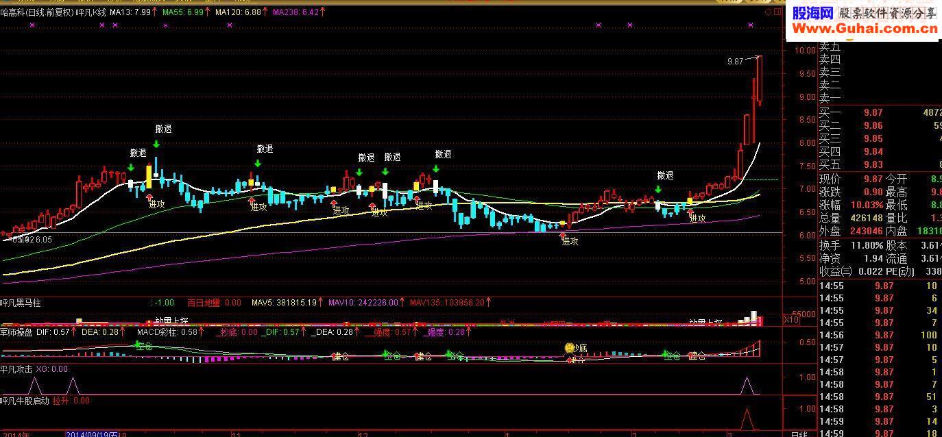
Task: Click the 买五 bid row at 9.83
Action: 880,164
